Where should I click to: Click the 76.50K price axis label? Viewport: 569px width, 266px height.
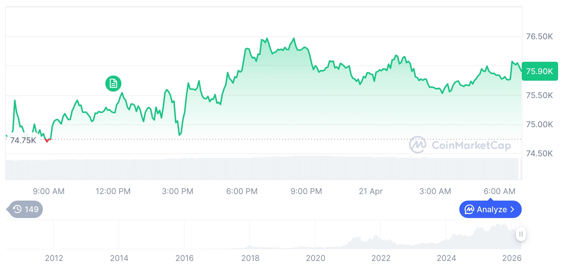540,37
